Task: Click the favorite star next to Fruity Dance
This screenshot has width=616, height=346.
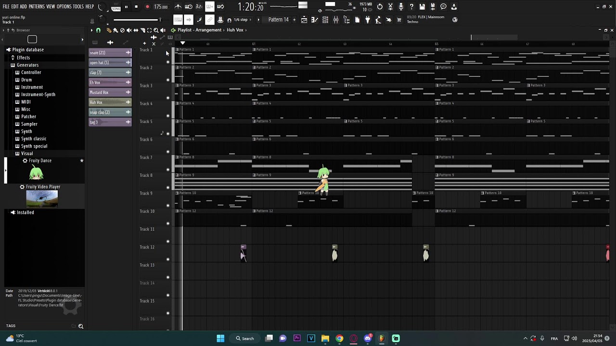Action: coord(82,161)
